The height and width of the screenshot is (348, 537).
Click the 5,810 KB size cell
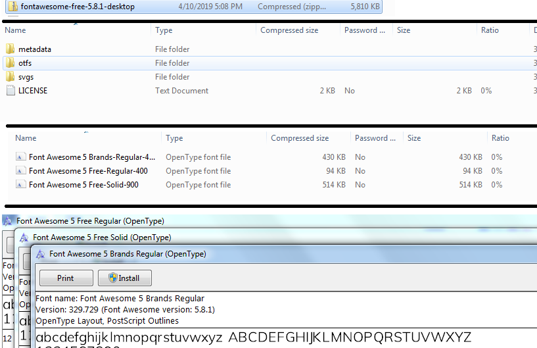(x=365, y=7)
